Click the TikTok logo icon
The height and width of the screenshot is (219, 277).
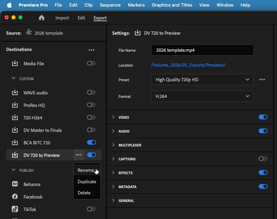pyautogui.click(x=15, y=209)
